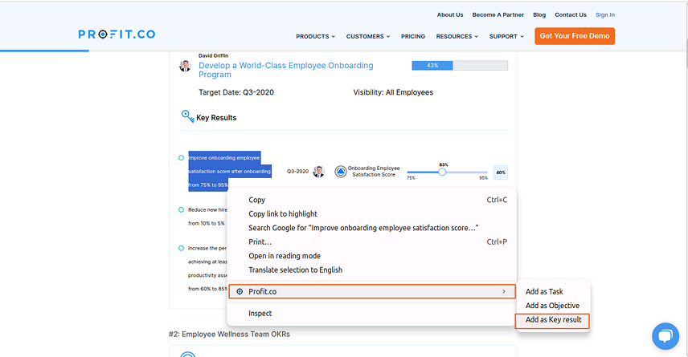Expand the Customers dropdown menu
Image resolution: width=688 pixels, height=357 pixels.
[x=368, y=36]
